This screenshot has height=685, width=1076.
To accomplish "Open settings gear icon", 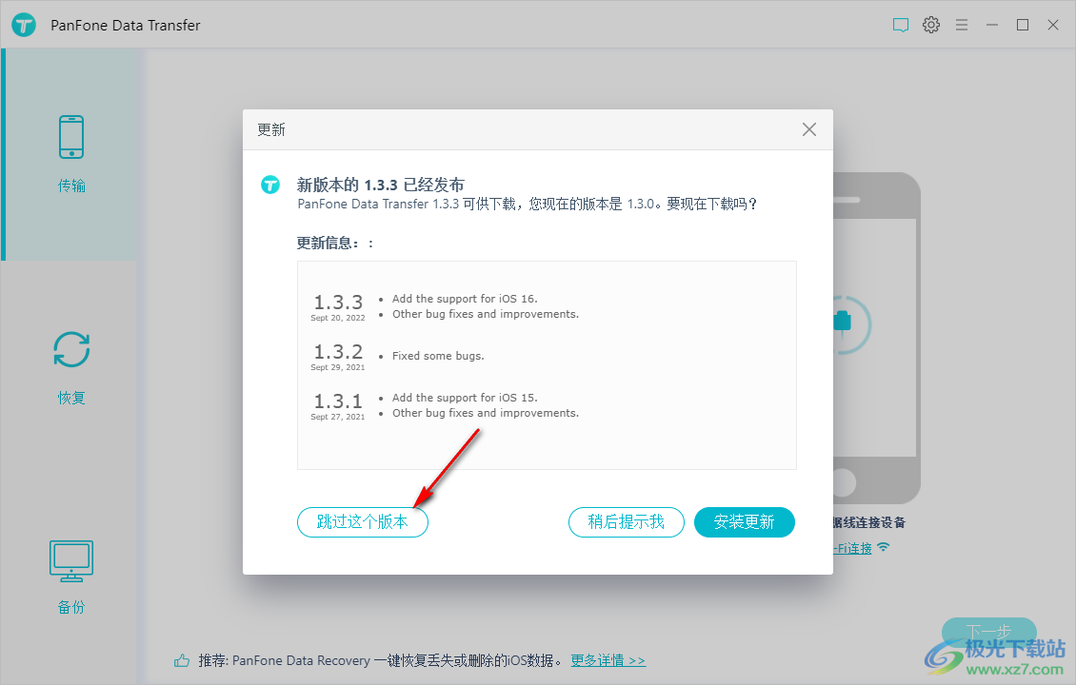I will 931,25.
